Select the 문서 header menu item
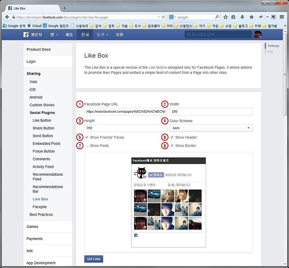Viewport: 289px width, 268px height. pos(85,35)
